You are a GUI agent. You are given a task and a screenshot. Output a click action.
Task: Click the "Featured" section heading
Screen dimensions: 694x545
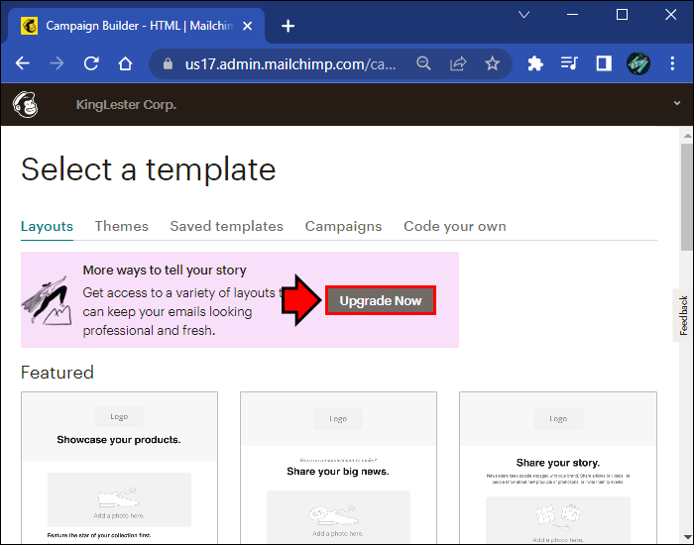click(58, 373)
